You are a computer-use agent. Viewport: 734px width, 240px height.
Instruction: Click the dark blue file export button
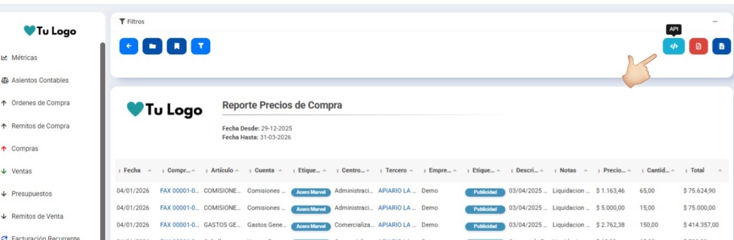pos(721,46)
